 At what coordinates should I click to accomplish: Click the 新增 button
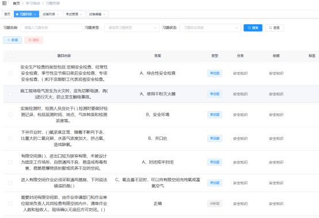pyautogui.click(x=13, y=40)
